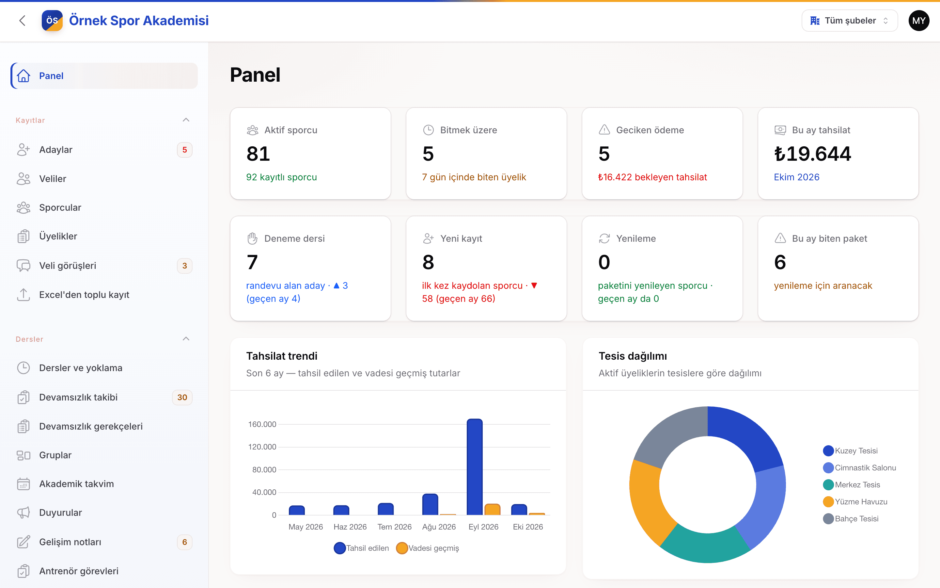Go to Sporcular menu item
940x588 pixels.
pyautogui.click(x=104, y=208)
